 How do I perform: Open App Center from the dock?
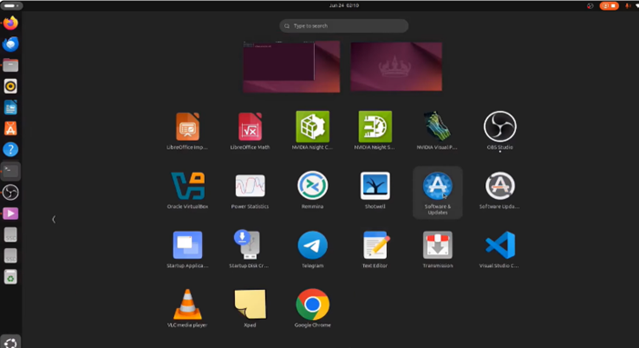pyautogui.click(x=11, y=129)
